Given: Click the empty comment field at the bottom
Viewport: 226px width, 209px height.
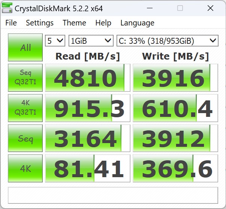Looking at the screenshot, I should pos(113,195).
